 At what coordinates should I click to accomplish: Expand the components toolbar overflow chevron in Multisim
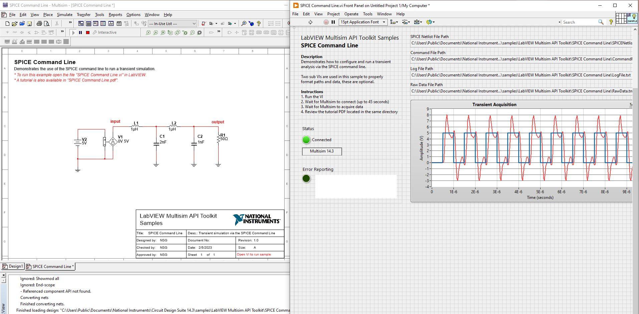[x=62, y=32]
